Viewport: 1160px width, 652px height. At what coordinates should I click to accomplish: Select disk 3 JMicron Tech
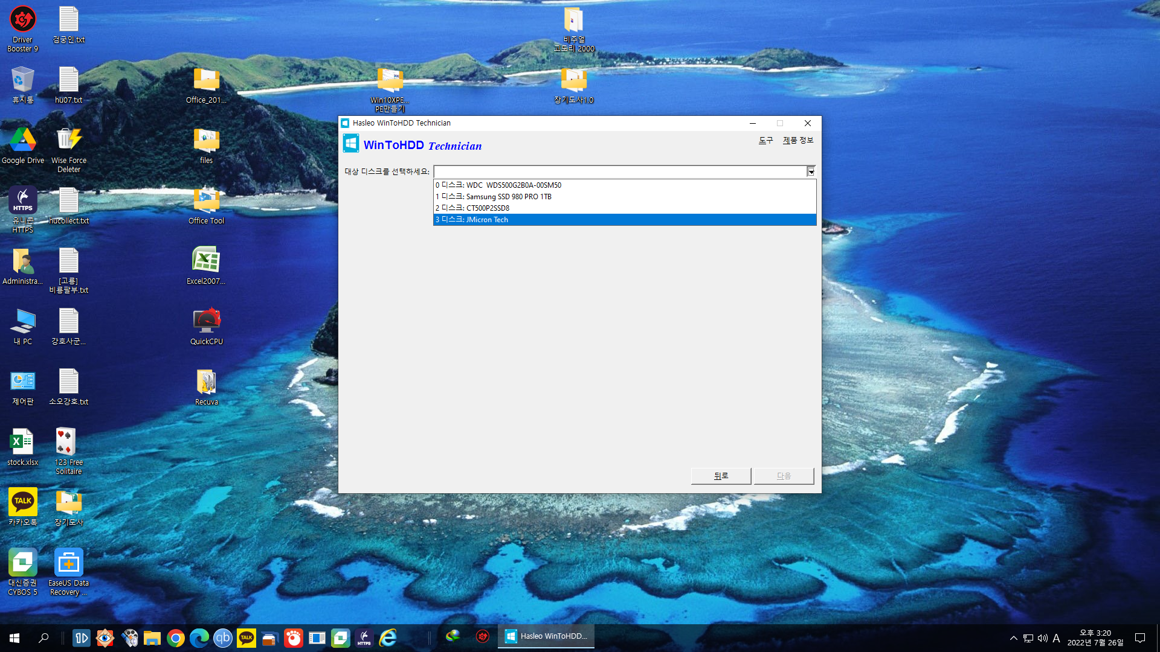point(625,220)
